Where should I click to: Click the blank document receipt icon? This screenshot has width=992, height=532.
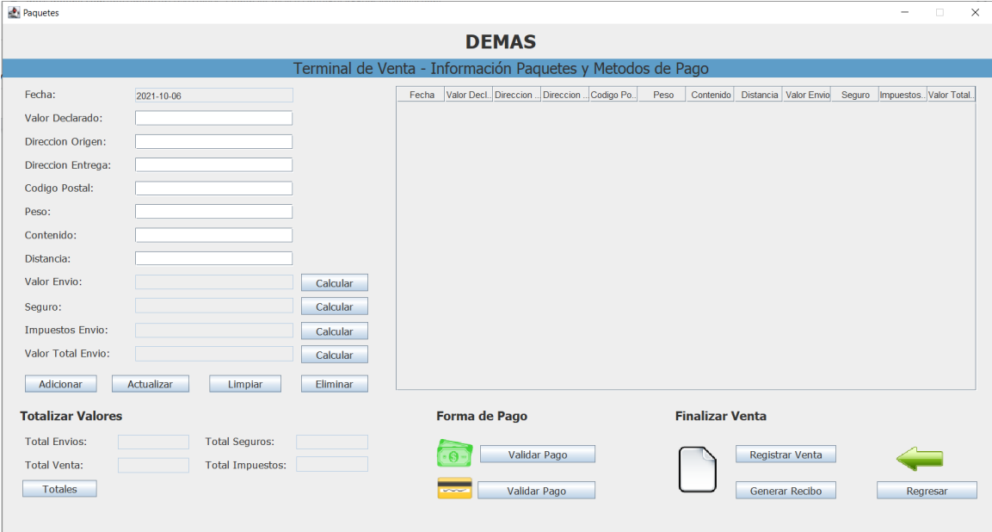(x=697, y=469)
